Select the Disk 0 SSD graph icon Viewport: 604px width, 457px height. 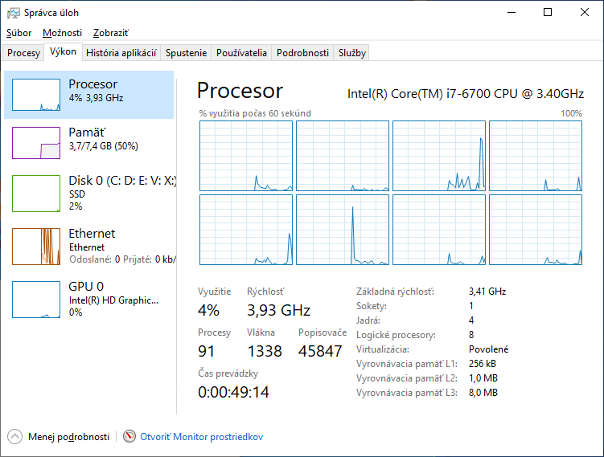click(x=36, y=194)
